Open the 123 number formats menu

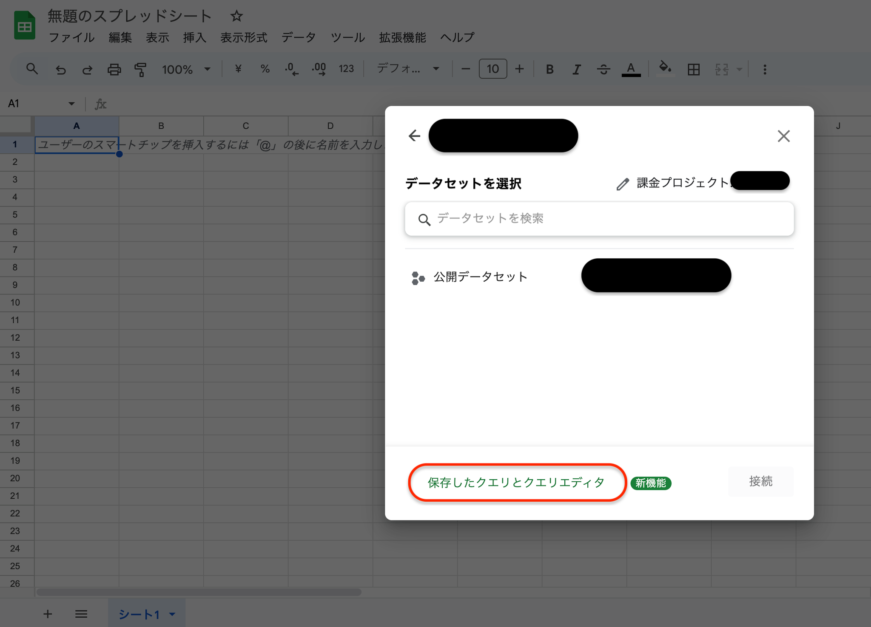pos(346,69)
